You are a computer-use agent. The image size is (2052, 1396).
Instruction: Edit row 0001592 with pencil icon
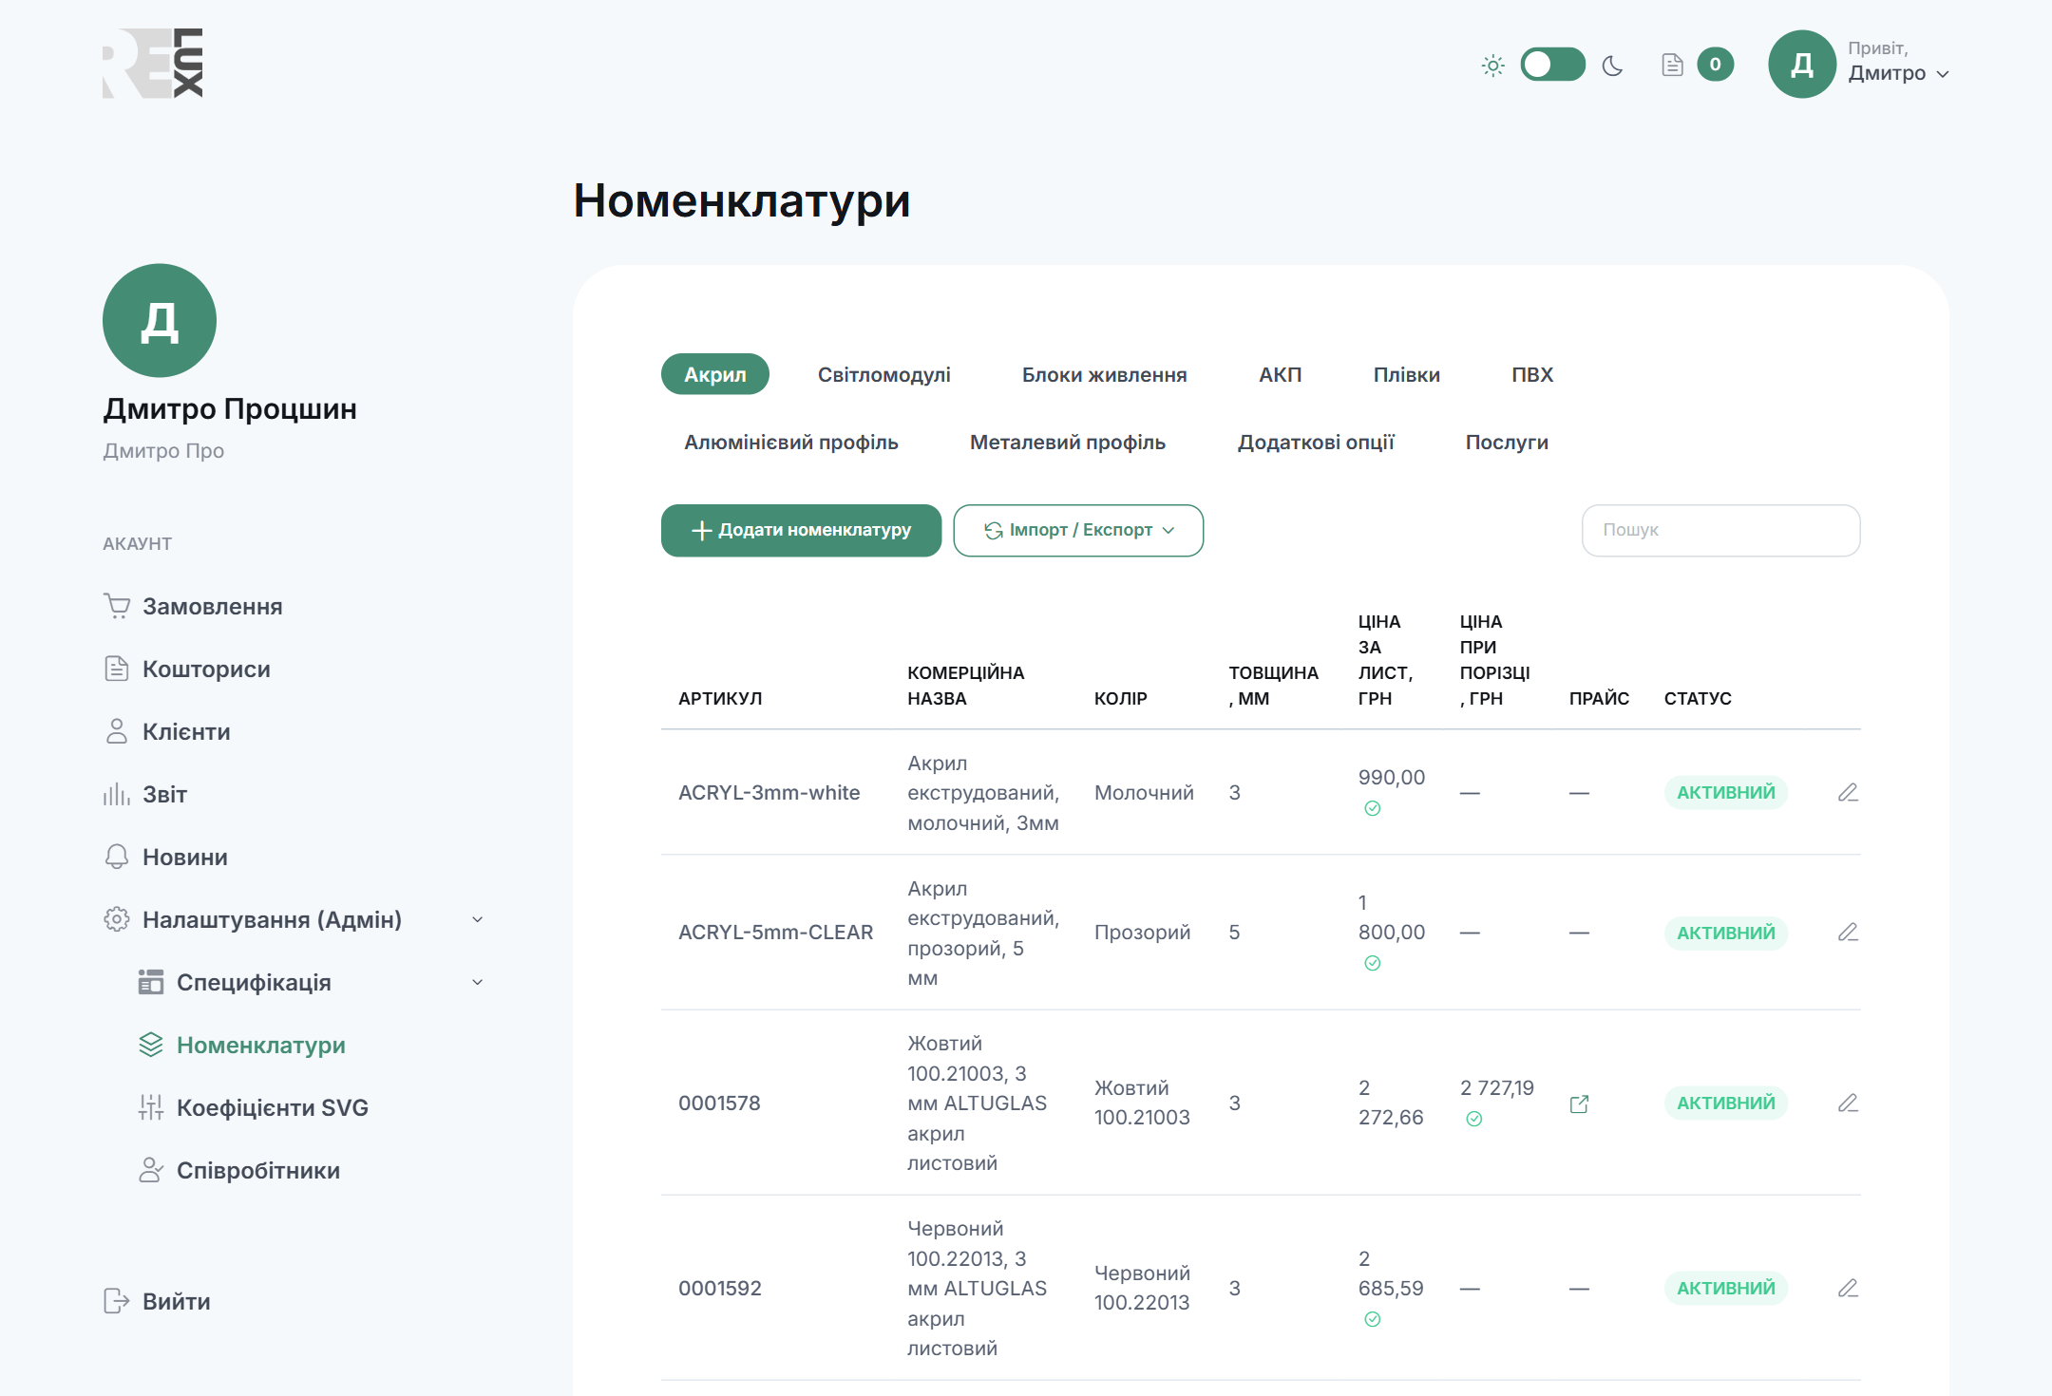coord(1847,1288)
